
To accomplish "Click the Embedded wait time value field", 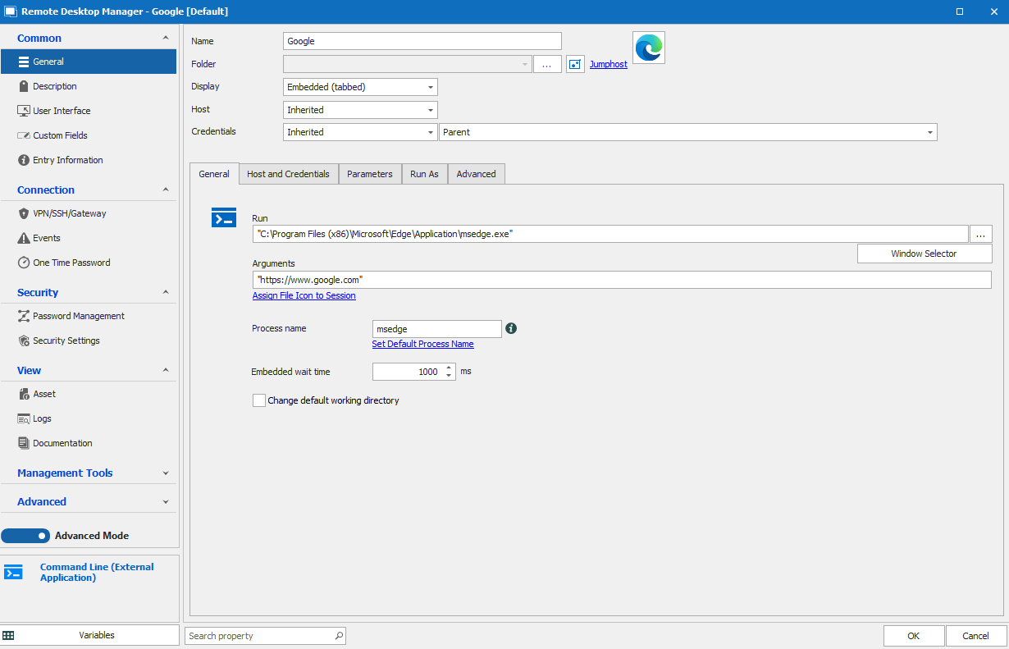I will [x=408, y=372].
